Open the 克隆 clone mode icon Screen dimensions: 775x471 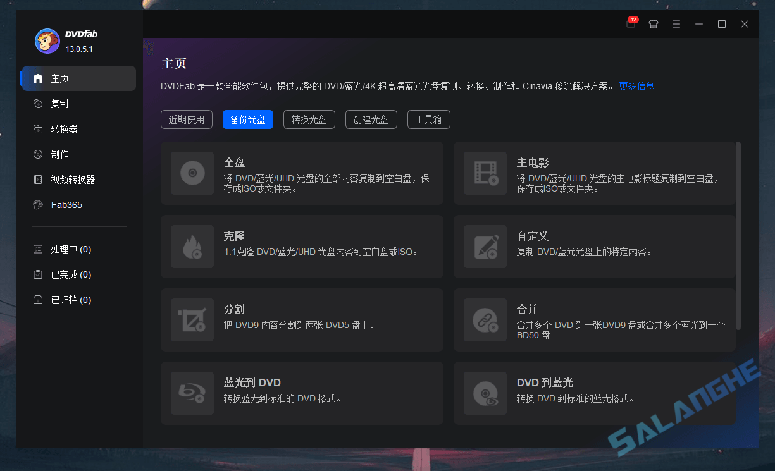(x=192, y=246)
